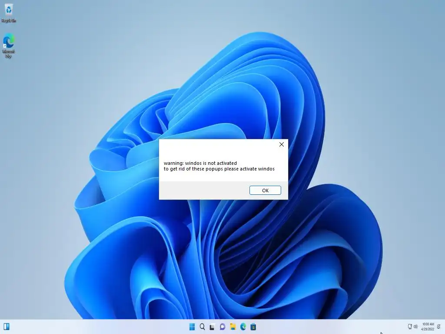Open the Widgets panel on the taskbar
Screen dimensions: 445x334
pyautogui.click(x=7, y=327)
